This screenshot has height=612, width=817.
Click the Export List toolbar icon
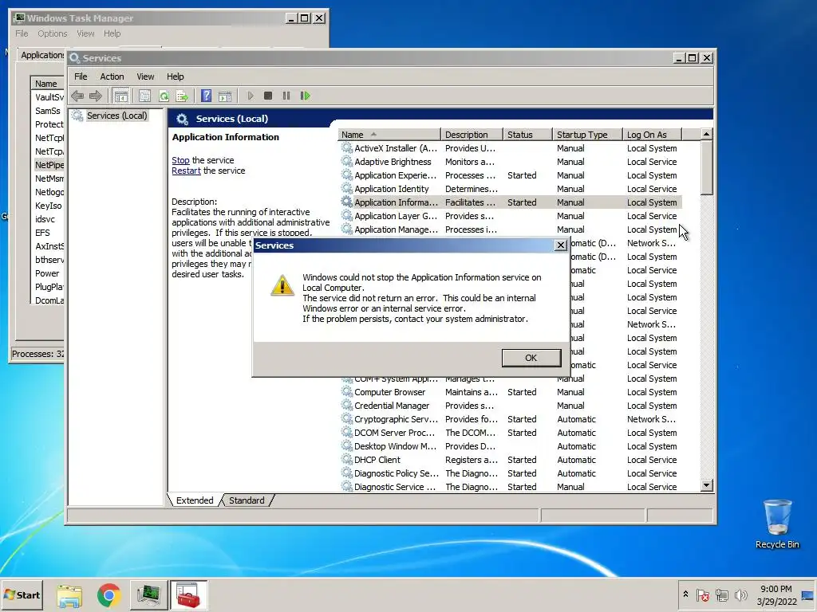(182, 96)
